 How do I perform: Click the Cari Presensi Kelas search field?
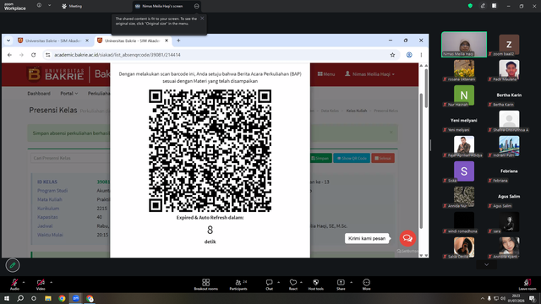click(x=70, y=158)
